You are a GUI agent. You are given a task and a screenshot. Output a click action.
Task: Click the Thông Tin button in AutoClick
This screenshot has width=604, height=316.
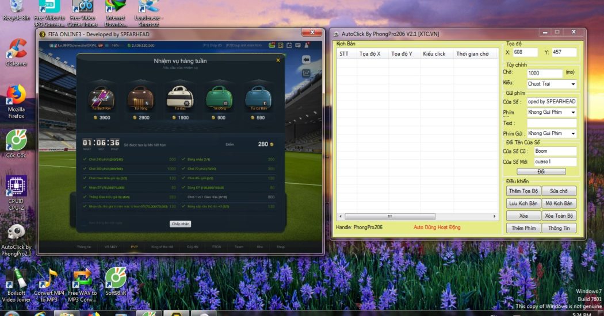point(559,228)
